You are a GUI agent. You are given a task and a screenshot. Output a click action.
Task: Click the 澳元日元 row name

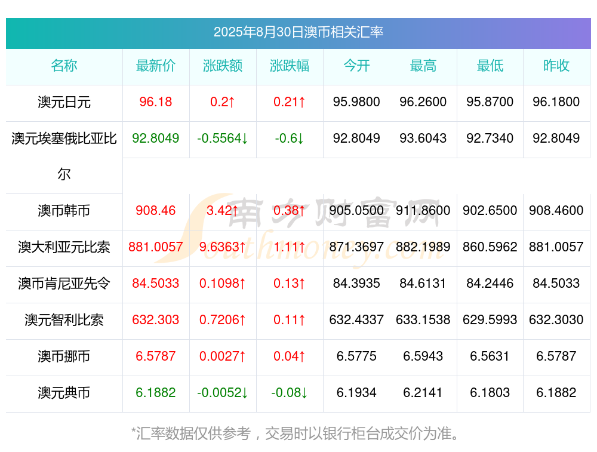pyautogui.click(x=64, y=102)
